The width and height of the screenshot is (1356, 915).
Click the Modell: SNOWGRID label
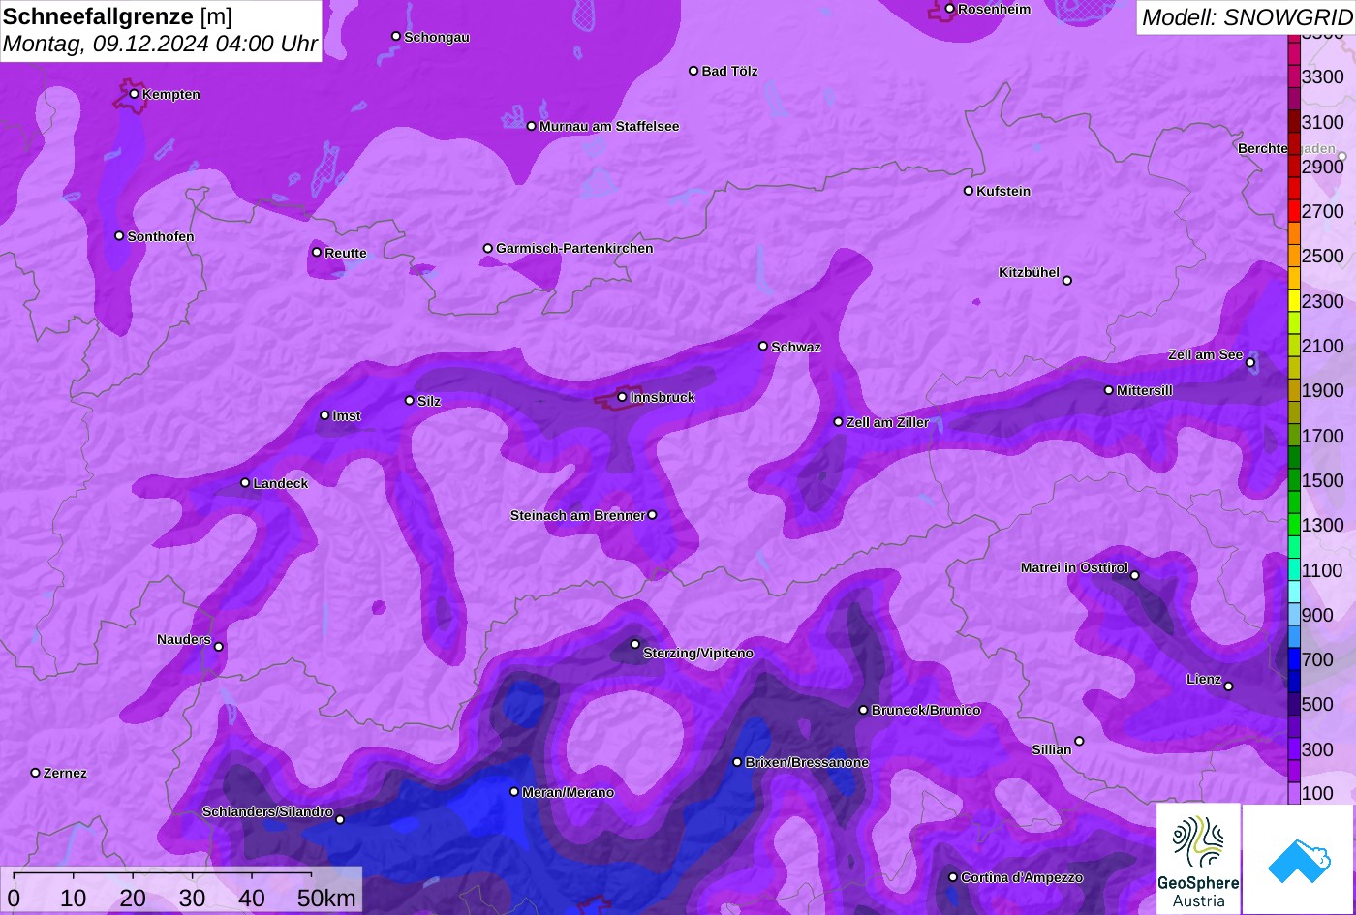(1246, 16)
